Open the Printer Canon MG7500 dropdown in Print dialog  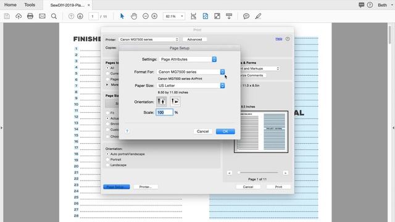click(x=149, y=39)
